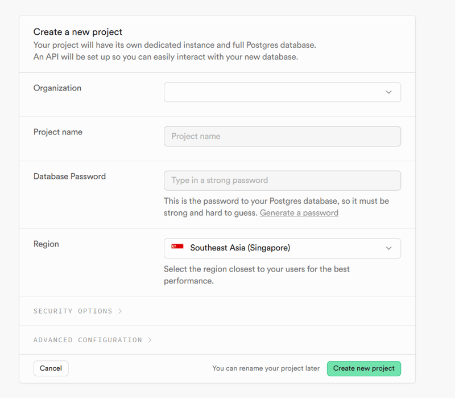Click 'You can rename your project later' text
This screenshot has height=398, width=455.
point(266,368)
